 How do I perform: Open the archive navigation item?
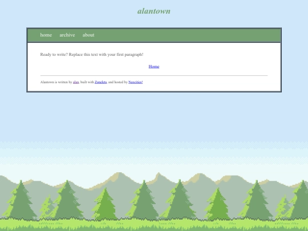tap(67, 35)
